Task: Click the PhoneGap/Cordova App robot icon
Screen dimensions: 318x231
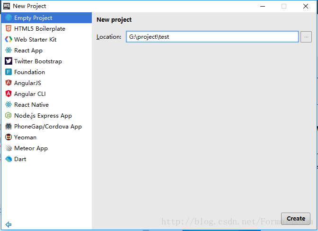Action: [x=9, y=126]
